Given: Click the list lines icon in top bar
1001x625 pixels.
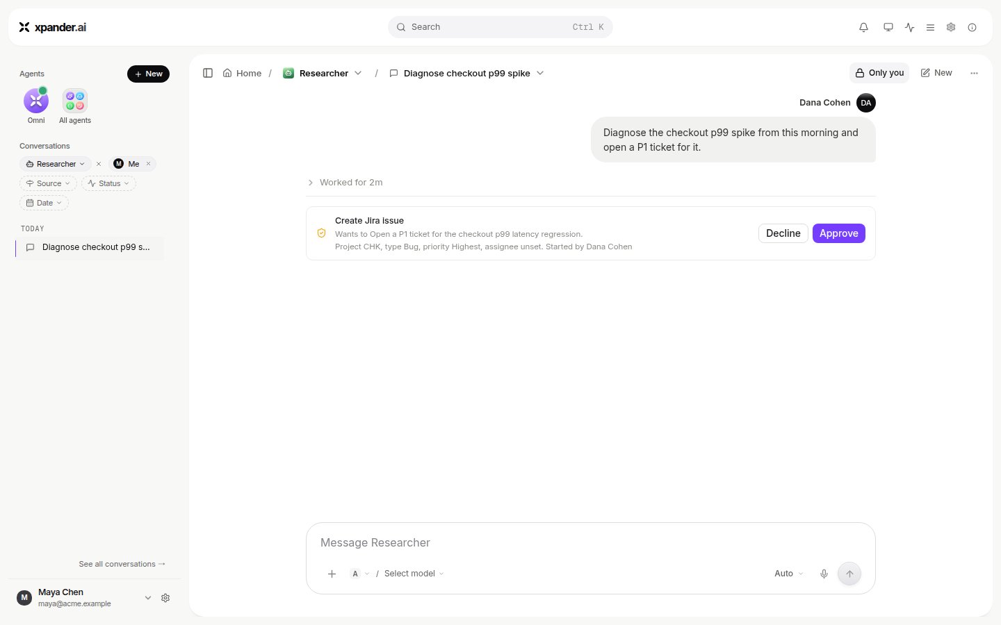Looking at the screenshot, I should tap(930, 27).
